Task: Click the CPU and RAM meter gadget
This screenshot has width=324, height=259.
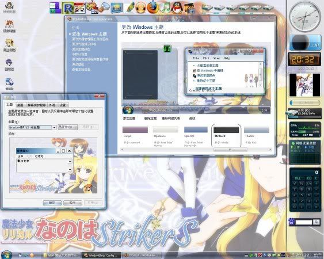Action: point(305,129)
